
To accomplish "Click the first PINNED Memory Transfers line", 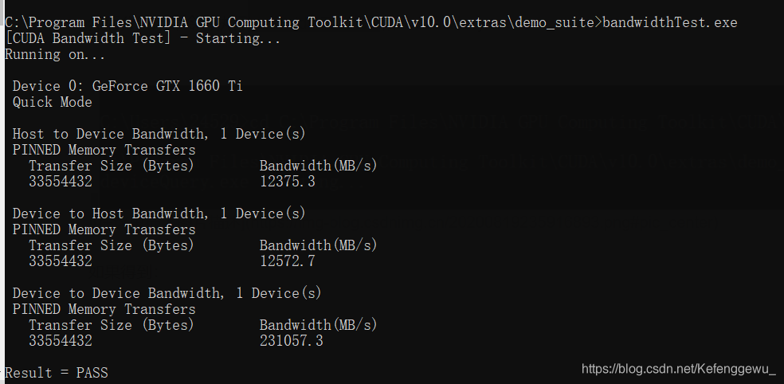I will click(x=104, y=150).
